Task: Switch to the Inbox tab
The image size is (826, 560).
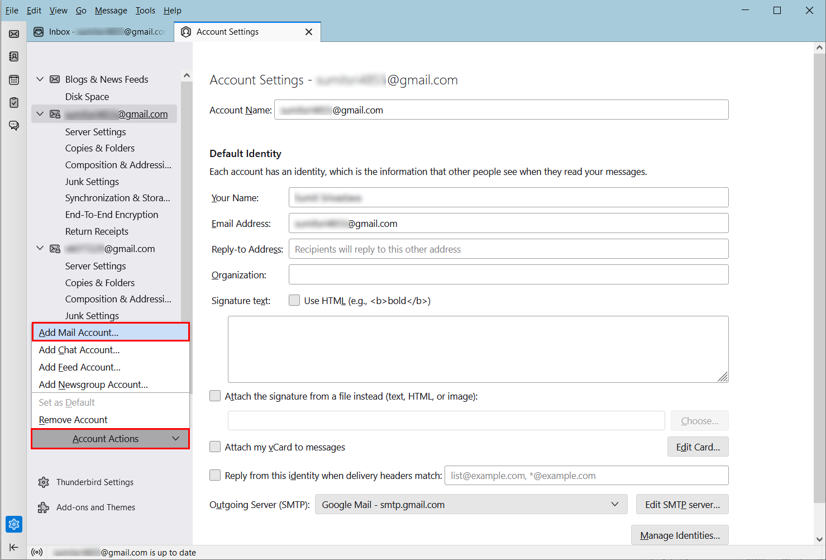Action: 100,32
